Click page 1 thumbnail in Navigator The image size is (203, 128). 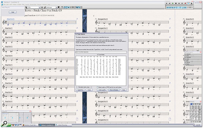coord(5,118)
